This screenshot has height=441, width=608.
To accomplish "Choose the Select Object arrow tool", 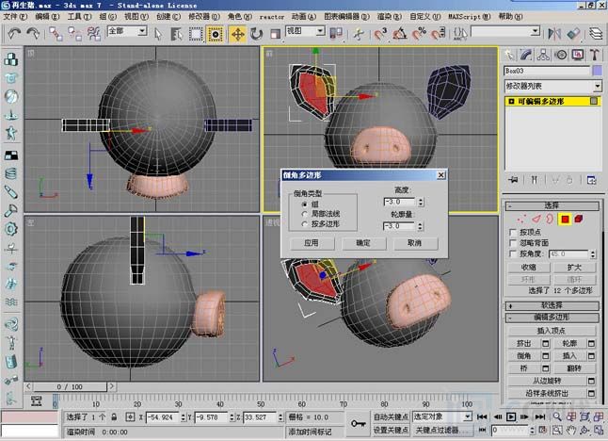I will click(x=158, y=34).
